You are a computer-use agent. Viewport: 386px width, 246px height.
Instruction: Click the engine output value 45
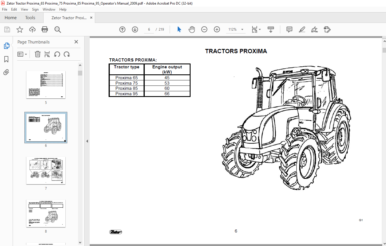pos(167,78)
